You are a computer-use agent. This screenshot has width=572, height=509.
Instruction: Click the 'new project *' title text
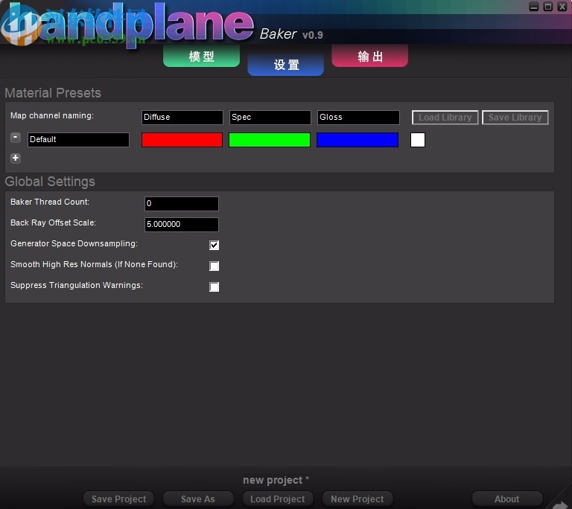(x=276, y=480)
